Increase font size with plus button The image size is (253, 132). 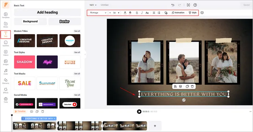coord(118,13)
